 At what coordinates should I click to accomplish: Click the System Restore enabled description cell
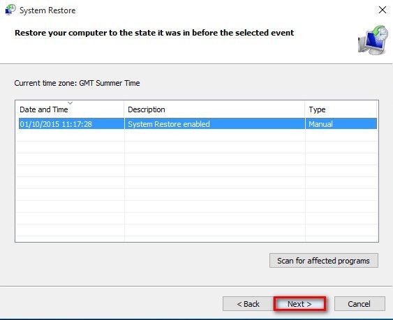tap(169, 124)
